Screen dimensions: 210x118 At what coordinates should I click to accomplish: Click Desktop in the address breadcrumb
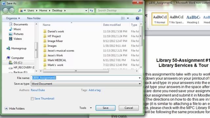coord(57,10)
